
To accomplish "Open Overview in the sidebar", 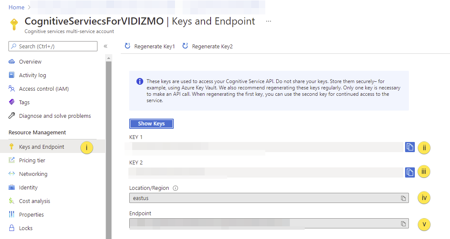I will tap(30, 61).
